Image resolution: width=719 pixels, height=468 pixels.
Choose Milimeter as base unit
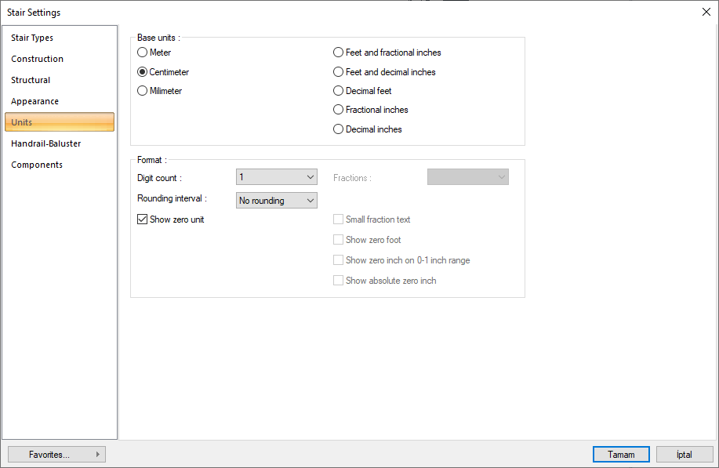pyautogui.click(x=143, y=91)
